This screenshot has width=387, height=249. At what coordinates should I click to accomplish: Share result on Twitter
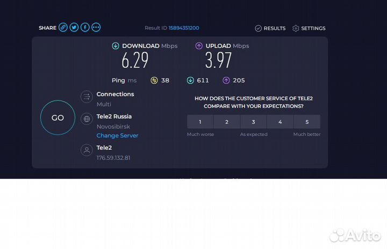point(74,27)
